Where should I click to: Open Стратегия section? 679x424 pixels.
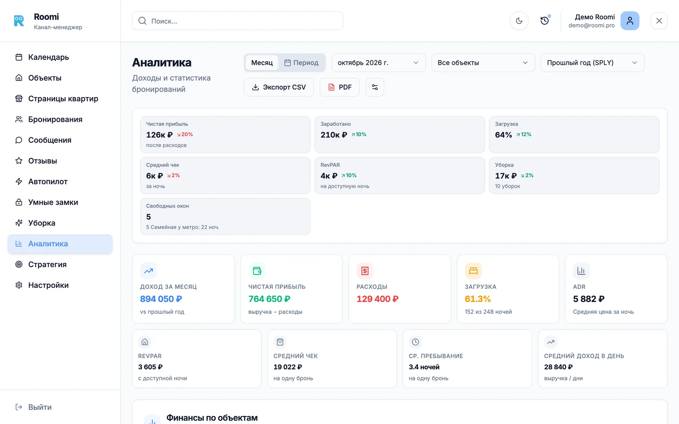[x=60, y=265]
